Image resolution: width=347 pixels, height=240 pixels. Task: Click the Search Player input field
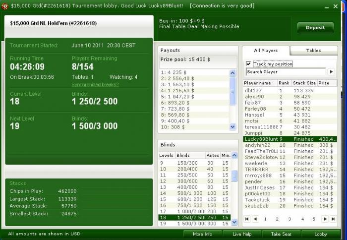(286, 72)
